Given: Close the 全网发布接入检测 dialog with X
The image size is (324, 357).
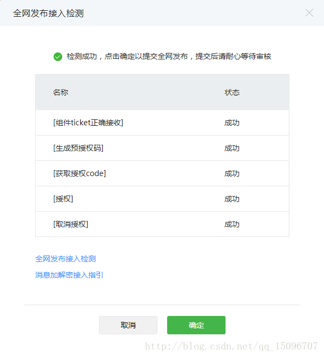Looking at the screenshot, I should click(x=309, y=13).
